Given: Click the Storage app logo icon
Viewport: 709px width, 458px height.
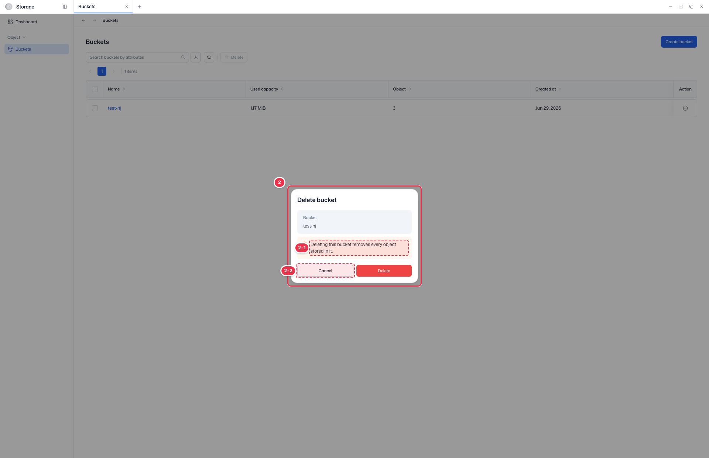Looking at the screenshot, I should click(9, 7).
